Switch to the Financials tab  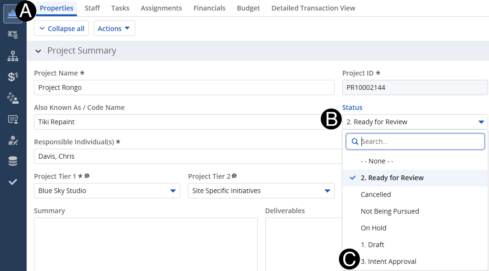pyautogui.click(x=209, y=8)
